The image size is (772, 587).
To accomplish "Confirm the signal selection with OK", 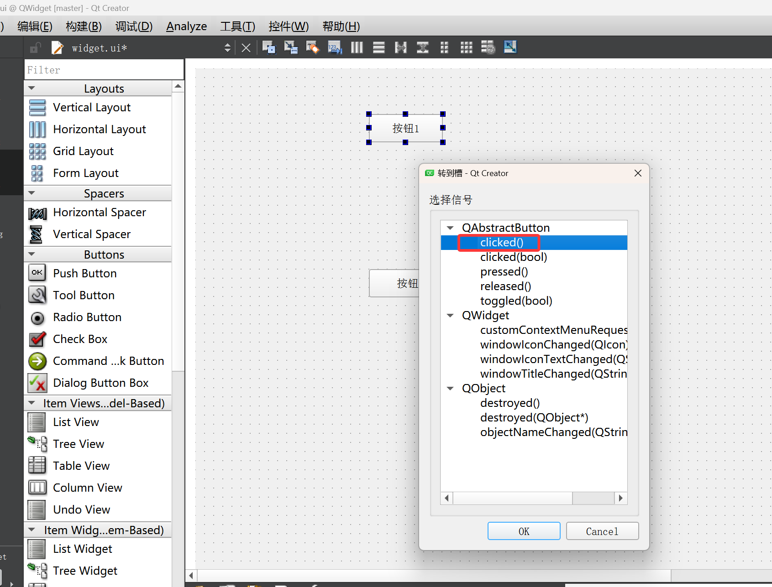I will click(524, 531).
